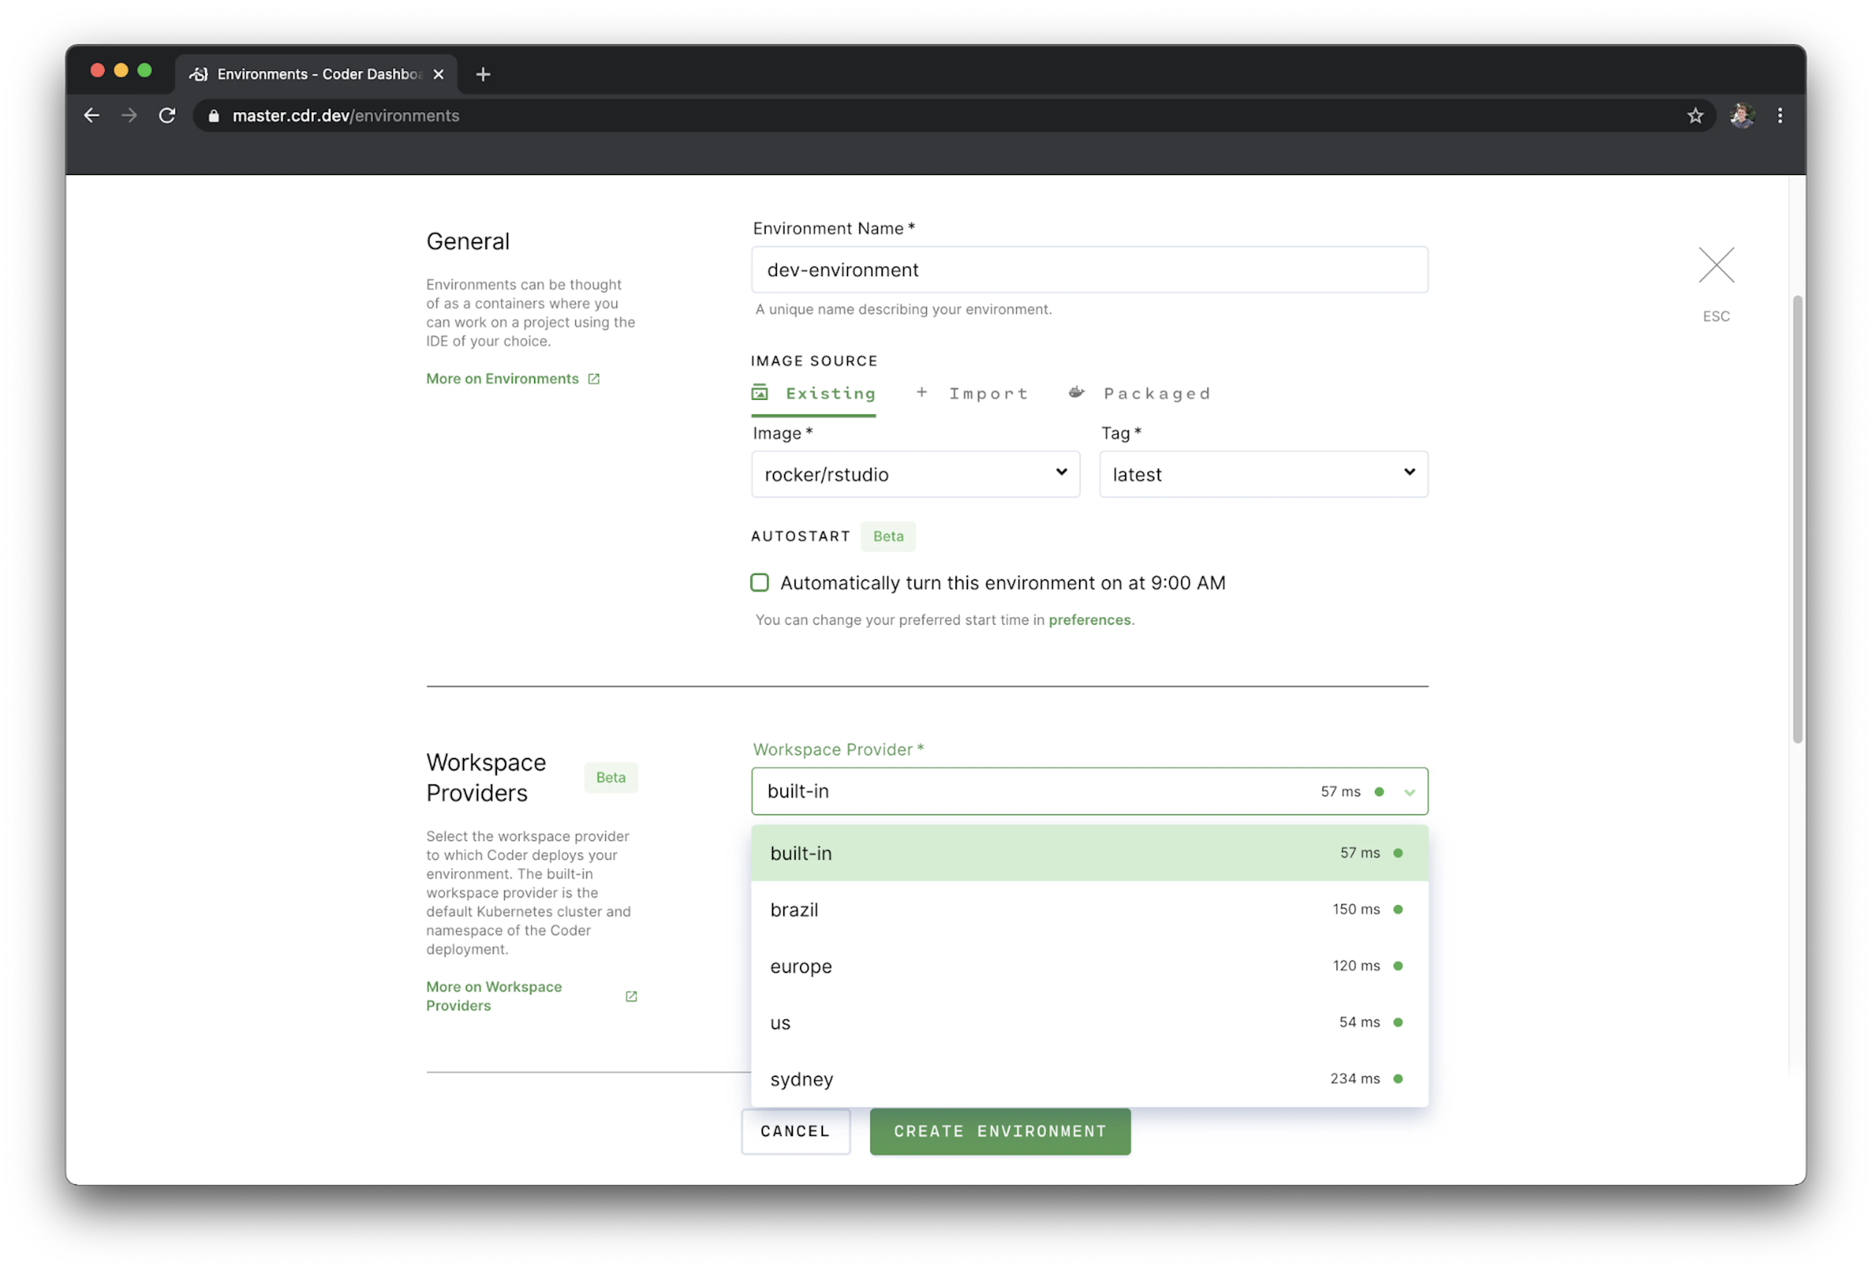Click the ESC label under close icon

pyautogui.click(x=1716, y=316)
